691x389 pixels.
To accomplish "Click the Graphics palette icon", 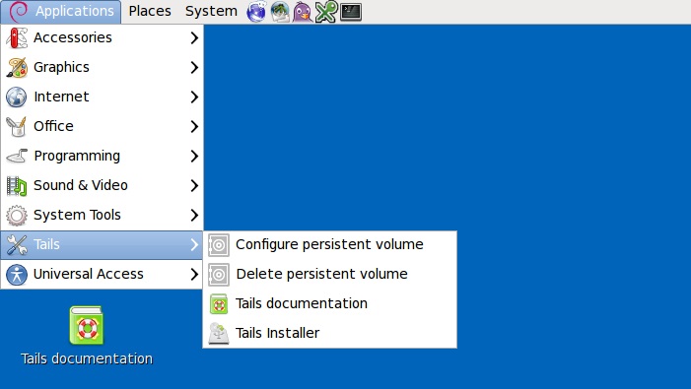I will tap(17, 67).
